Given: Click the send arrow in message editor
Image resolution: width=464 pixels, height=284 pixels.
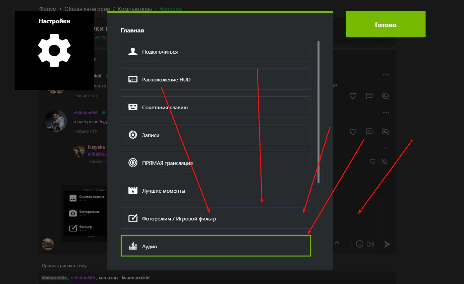Looking at the screenshot, I should [x=387, y=244].
